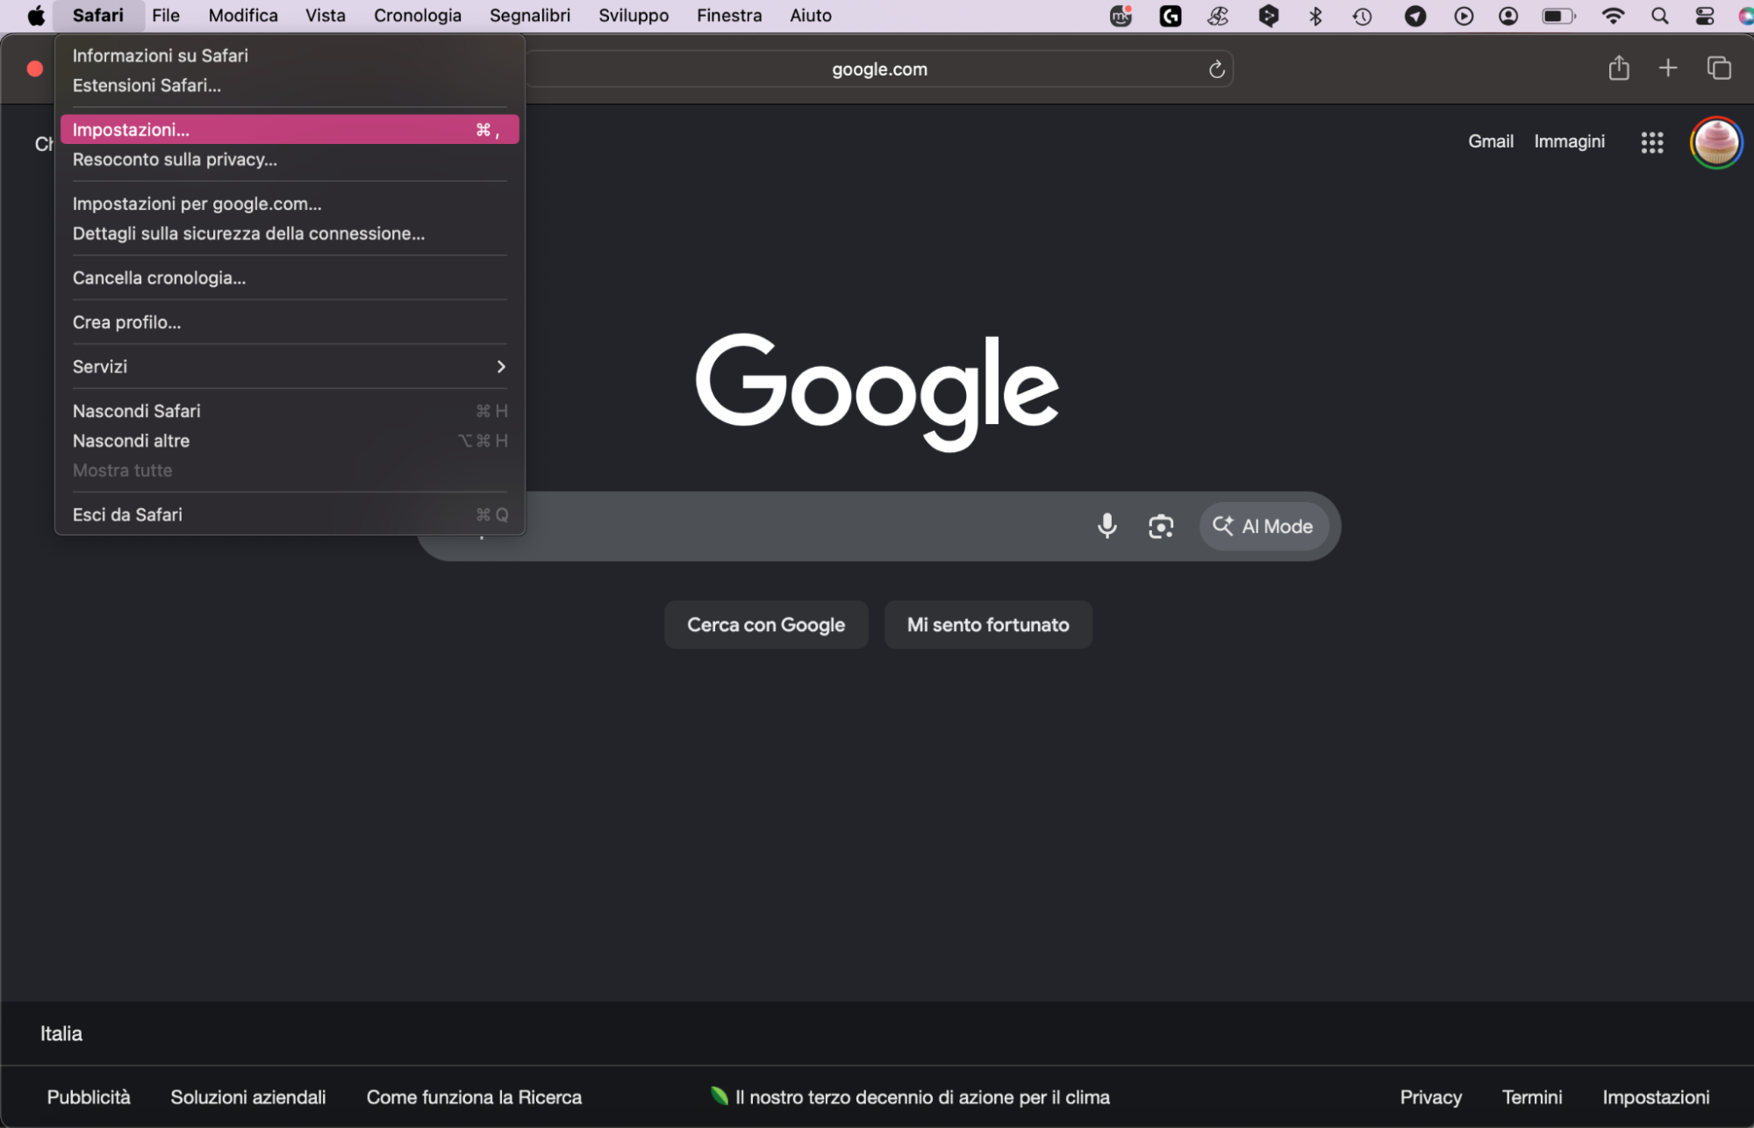This screenshot has width=1754, height=1128.
Task: Choose Impostazioni per google.com…
Action: (x=290, y=204)
